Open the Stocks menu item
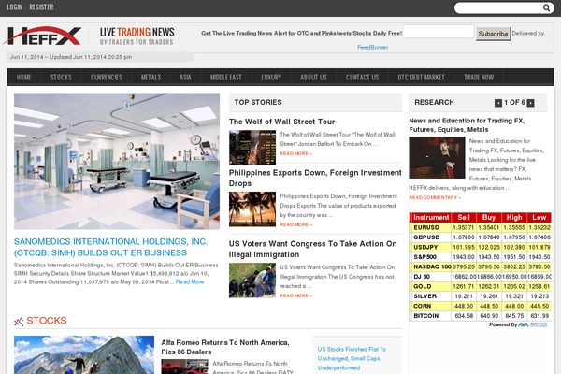 (61, 78)
